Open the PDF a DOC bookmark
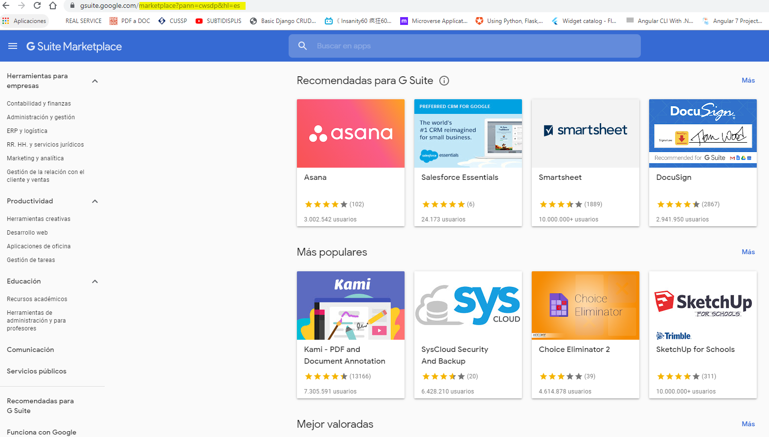The width and height of the screenshot is (769, 437). (130, 21)
